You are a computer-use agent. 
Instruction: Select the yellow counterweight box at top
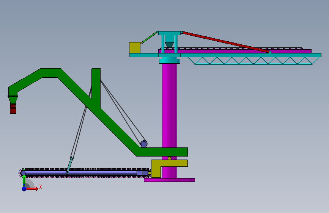click(135, 48)
